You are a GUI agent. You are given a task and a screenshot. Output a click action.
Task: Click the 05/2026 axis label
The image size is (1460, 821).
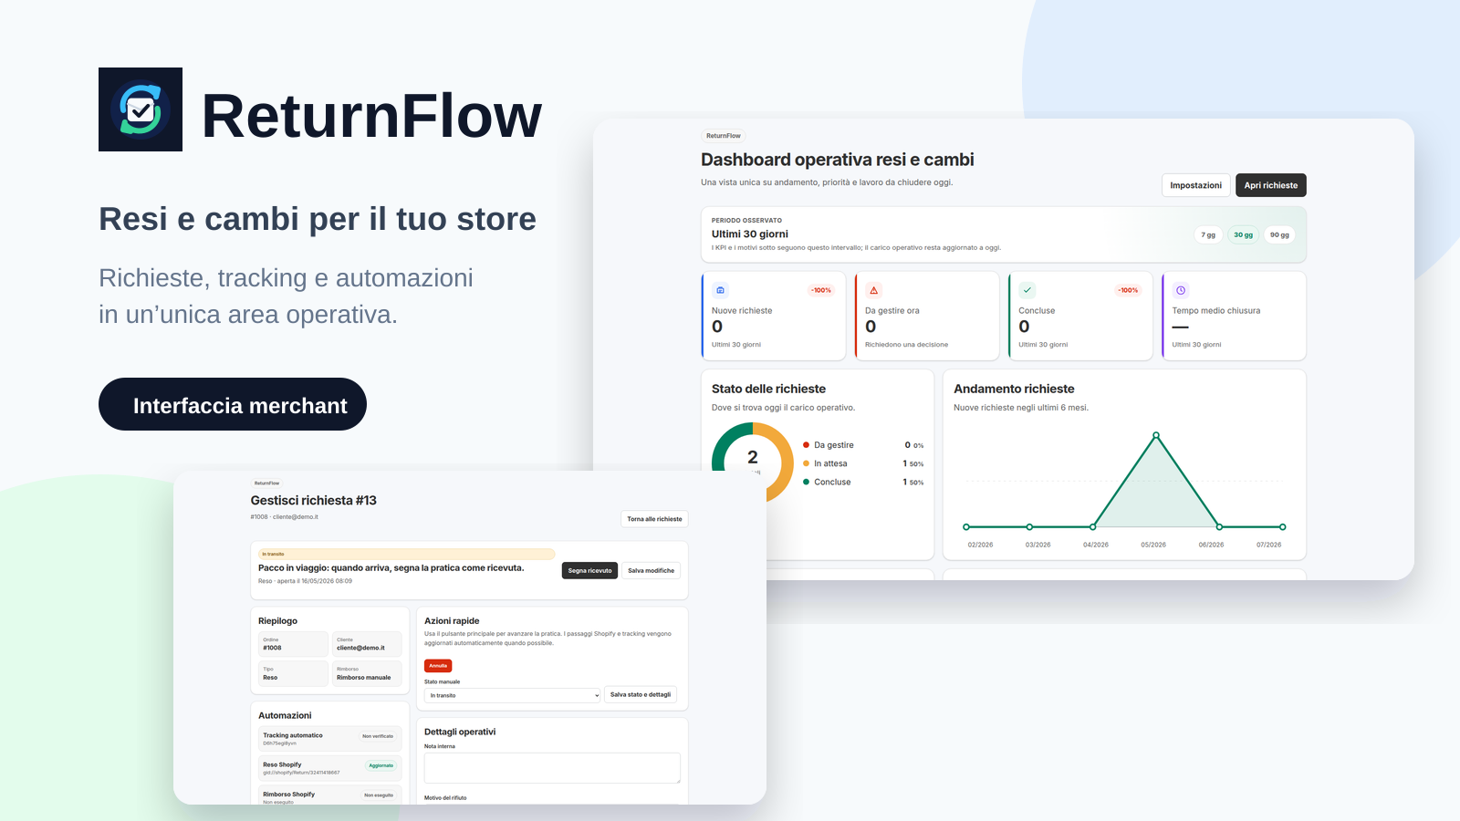[x=1153, y=545]
